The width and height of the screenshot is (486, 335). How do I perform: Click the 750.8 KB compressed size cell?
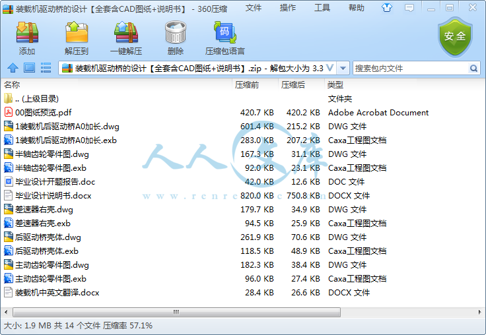(x=303, y=196)
